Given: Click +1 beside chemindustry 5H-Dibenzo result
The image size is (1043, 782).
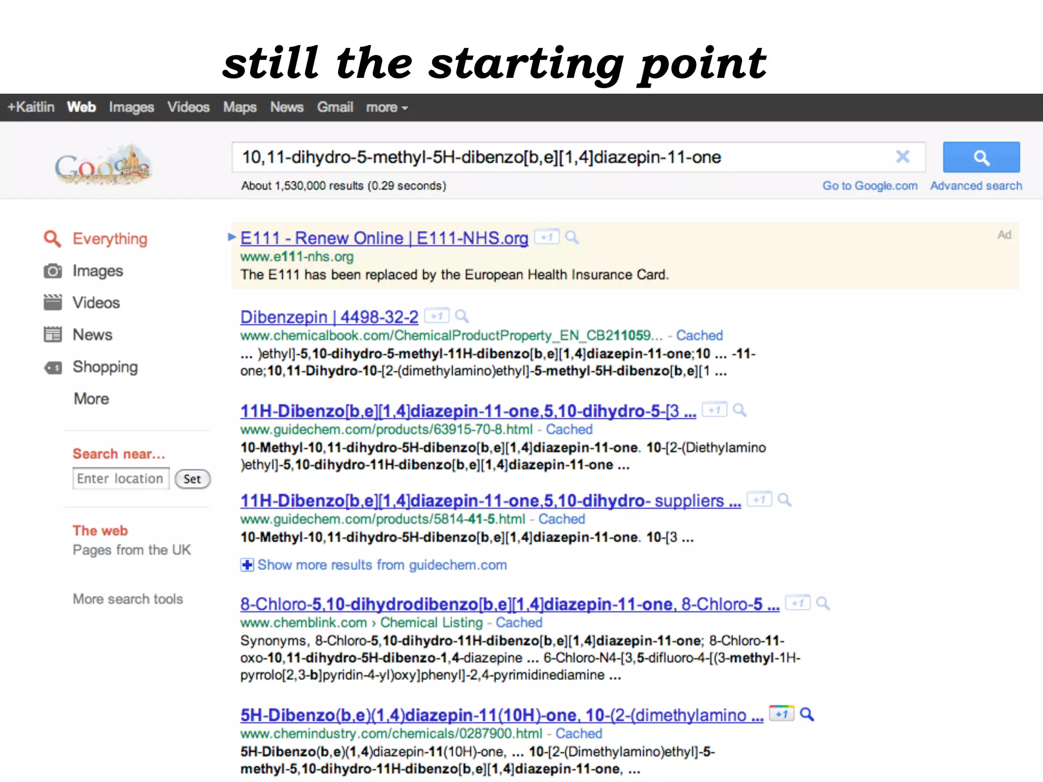Looking at the screenshot, I should point(782,714).
